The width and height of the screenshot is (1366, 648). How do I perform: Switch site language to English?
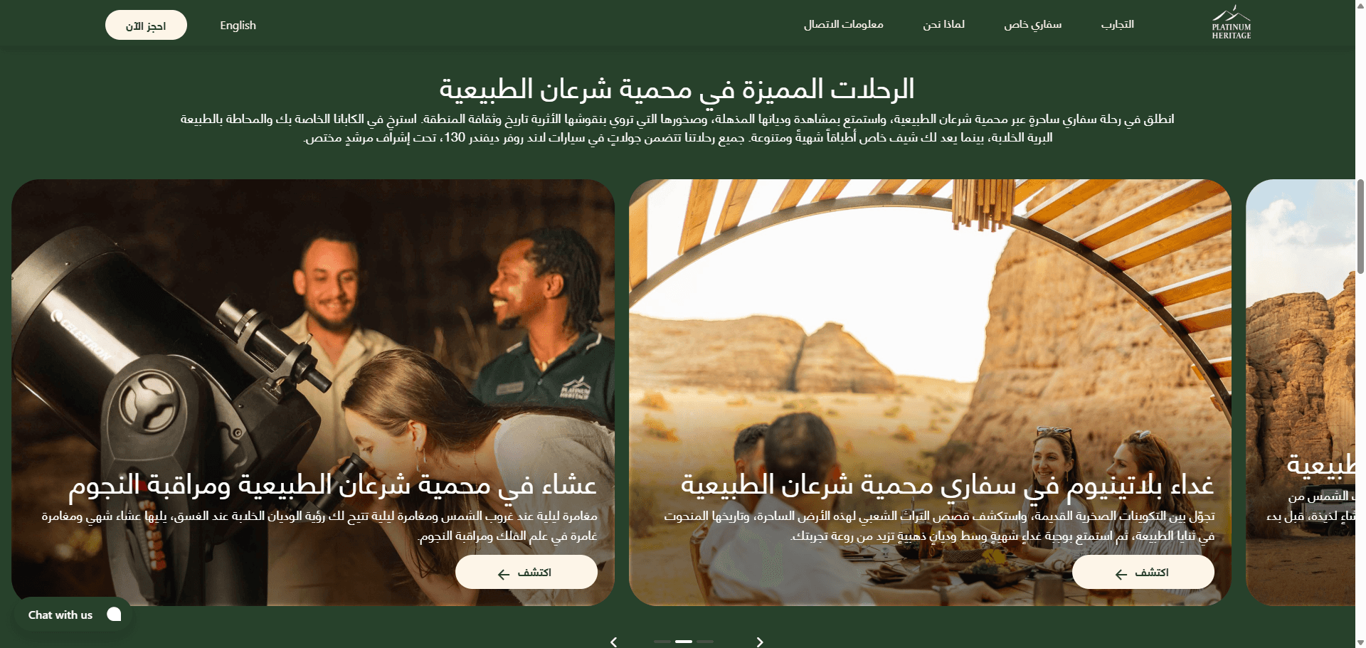point(238,25)
